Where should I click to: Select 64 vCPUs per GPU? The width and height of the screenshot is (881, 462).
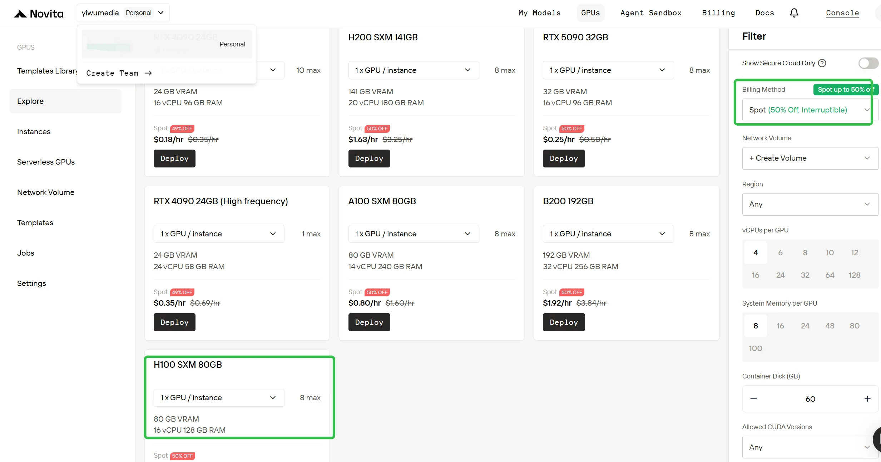pyautogui.click(x=830, y=275)
